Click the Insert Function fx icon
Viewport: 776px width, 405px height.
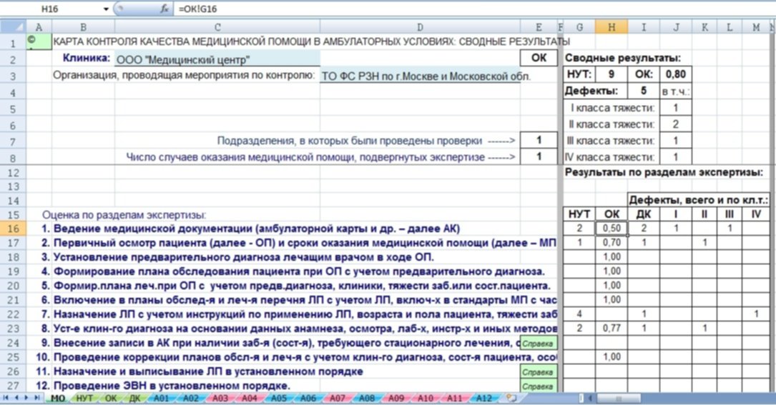[164, 9]
